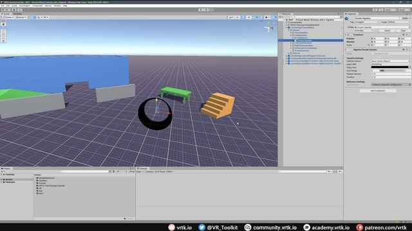Click the Position X input field

[379, 38]
